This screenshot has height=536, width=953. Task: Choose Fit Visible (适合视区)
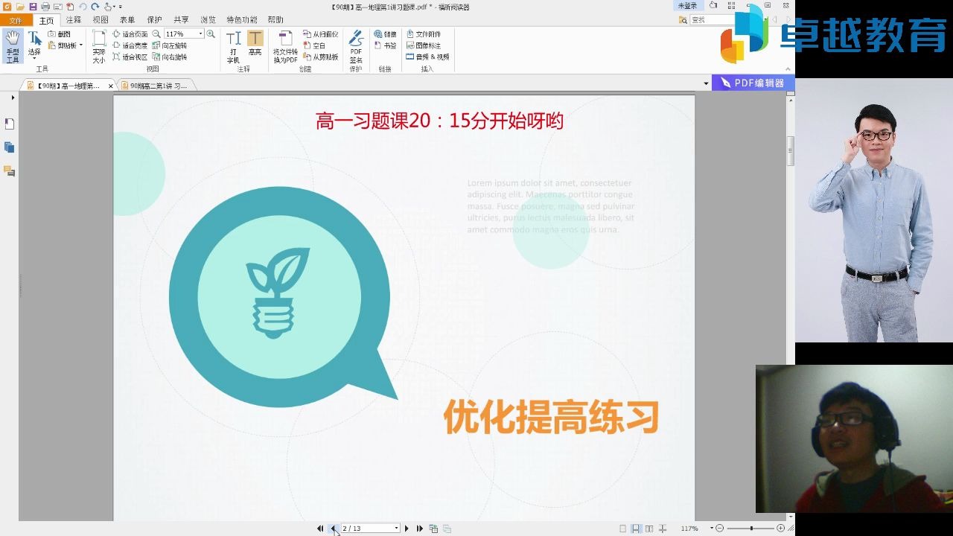coord(130,57)
